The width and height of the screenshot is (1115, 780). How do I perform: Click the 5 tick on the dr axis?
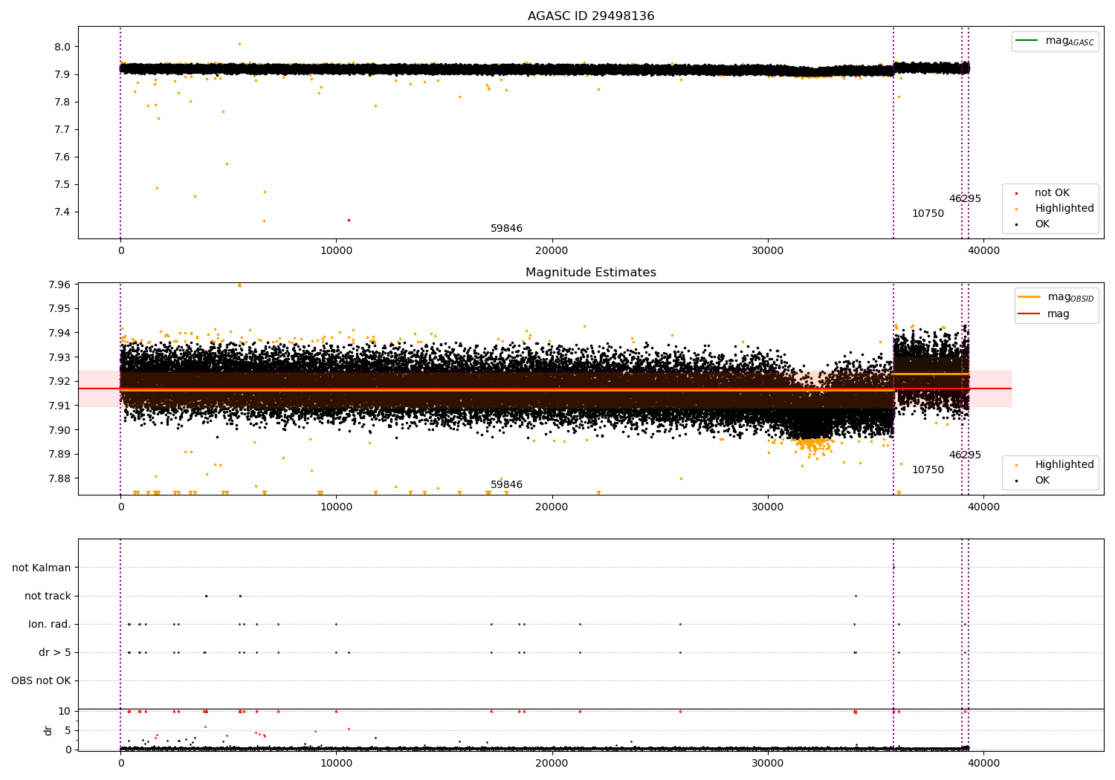pos(68,730)
